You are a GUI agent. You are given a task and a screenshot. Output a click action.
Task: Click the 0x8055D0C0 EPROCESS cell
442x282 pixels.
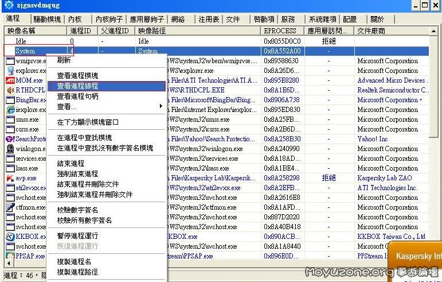pyautogui.click(x=282, y=41)
